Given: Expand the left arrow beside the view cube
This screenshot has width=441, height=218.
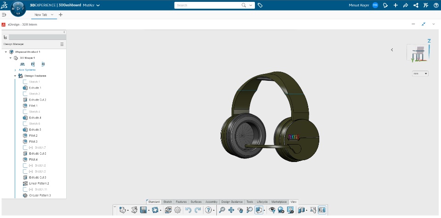Looking at the screenshot, I should coord(392,50).
